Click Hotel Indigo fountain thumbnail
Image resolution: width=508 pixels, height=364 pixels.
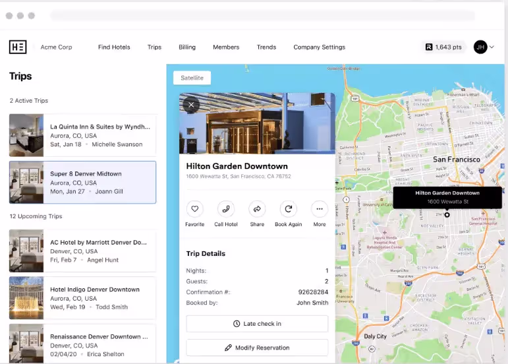tap(26, 298)
